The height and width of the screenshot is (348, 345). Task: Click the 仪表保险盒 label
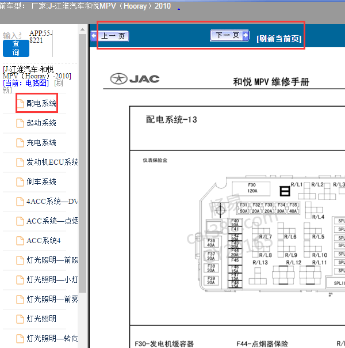point(155,161)
